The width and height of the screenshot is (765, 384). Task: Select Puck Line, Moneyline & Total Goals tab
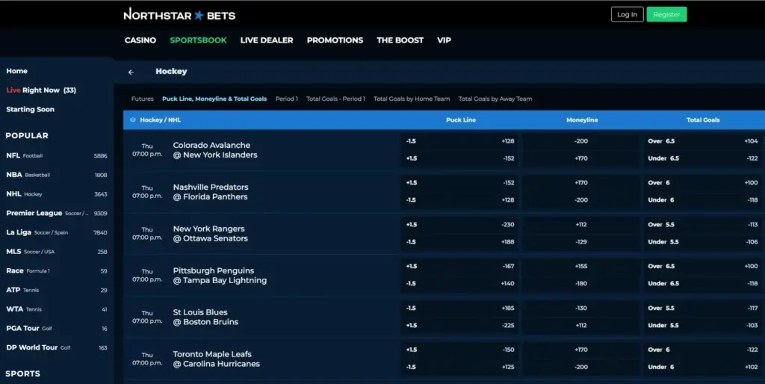214,99
